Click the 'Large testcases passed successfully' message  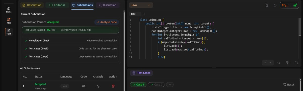[x=98, y=56]
